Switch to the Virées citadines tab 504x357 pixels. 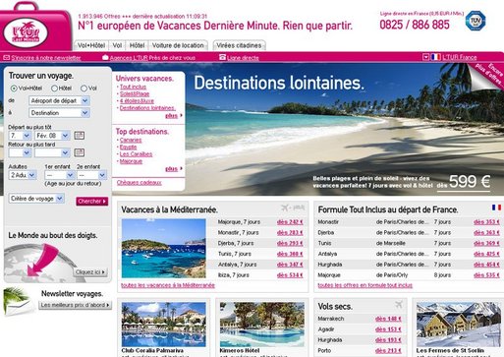(239, 45)
